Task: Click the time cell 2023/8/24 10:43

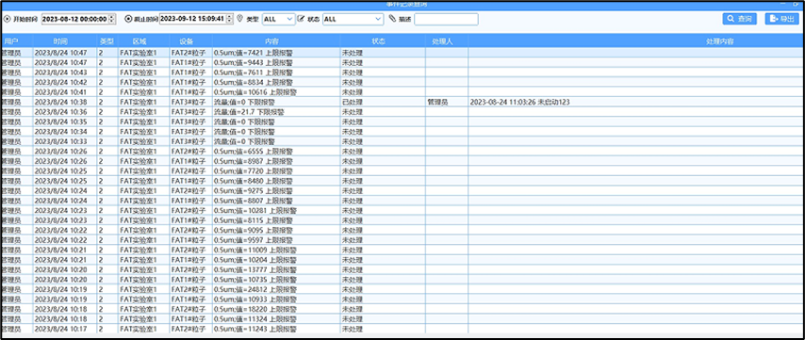Action: coord(65,73)
